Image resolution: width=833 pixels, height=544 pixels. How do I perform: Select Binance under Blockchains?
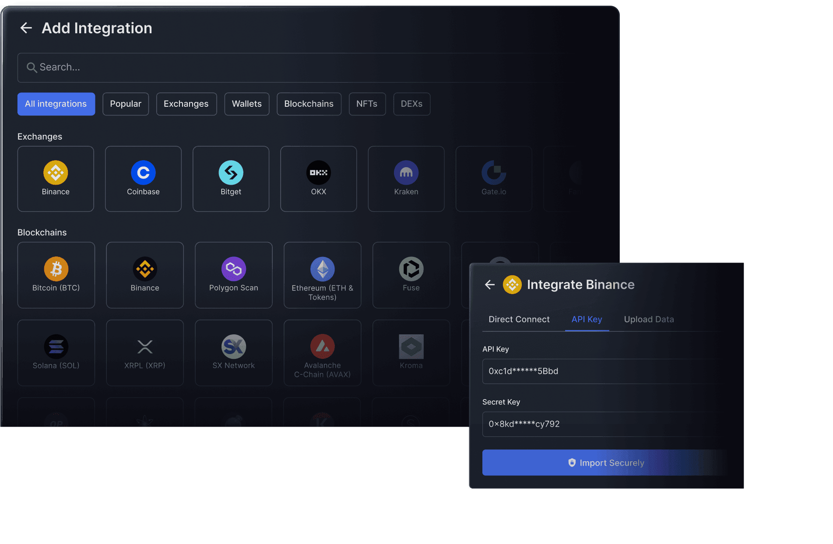pyautogui.click(x=145, y=275)
